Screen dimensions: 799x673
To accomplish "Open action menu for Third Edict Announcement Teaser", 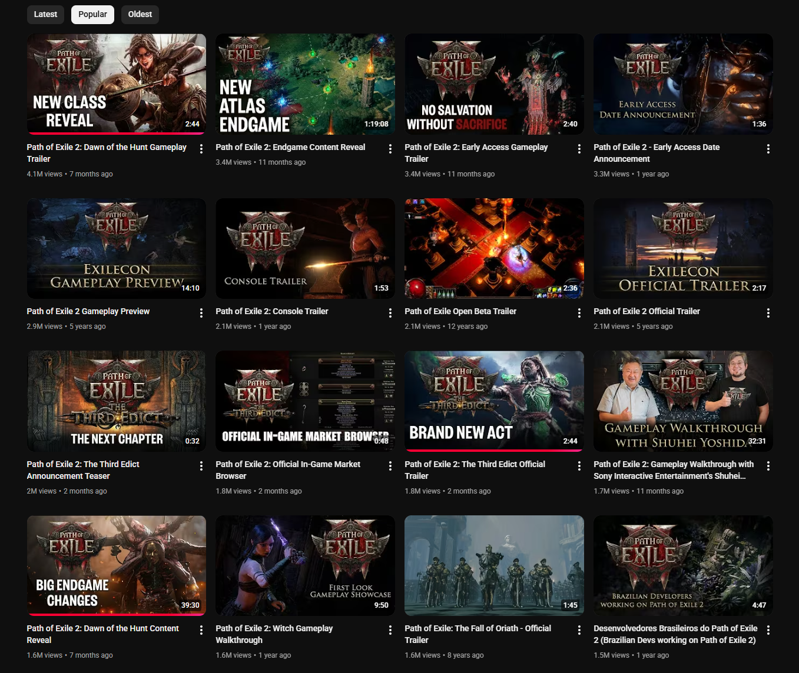I will pyautogui.click(x=201, y=466).
